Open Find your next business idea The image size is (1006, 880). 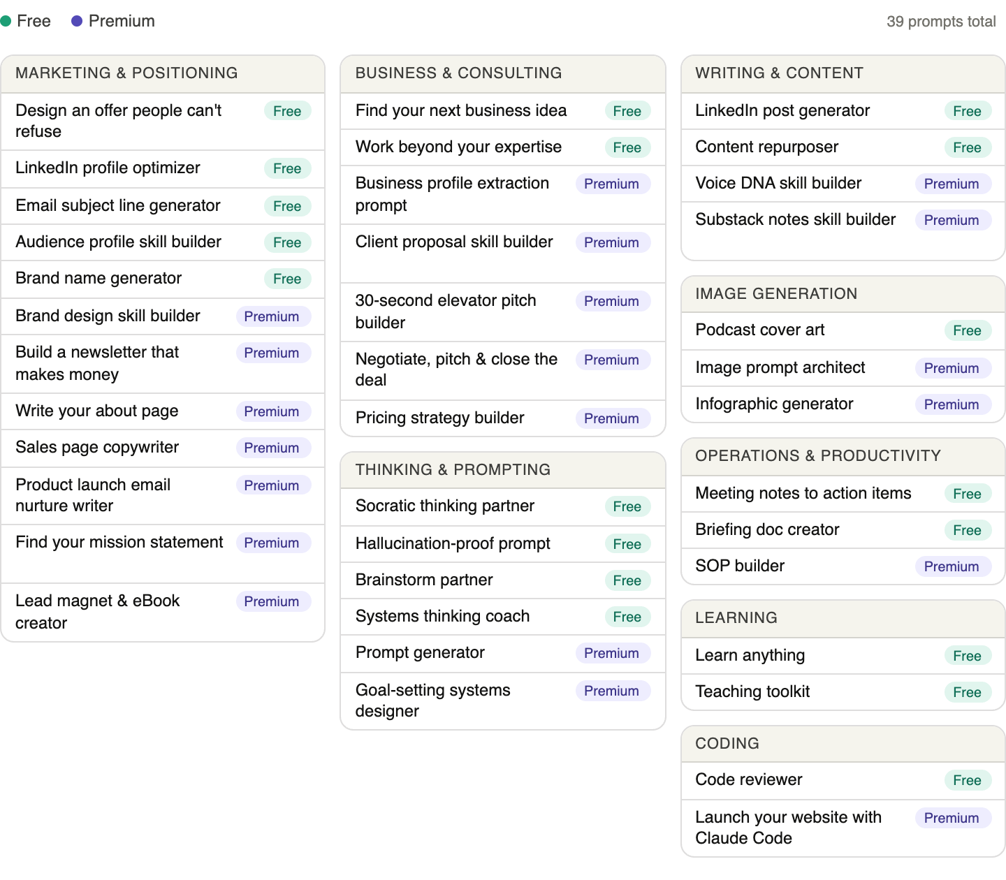point(502,110)
